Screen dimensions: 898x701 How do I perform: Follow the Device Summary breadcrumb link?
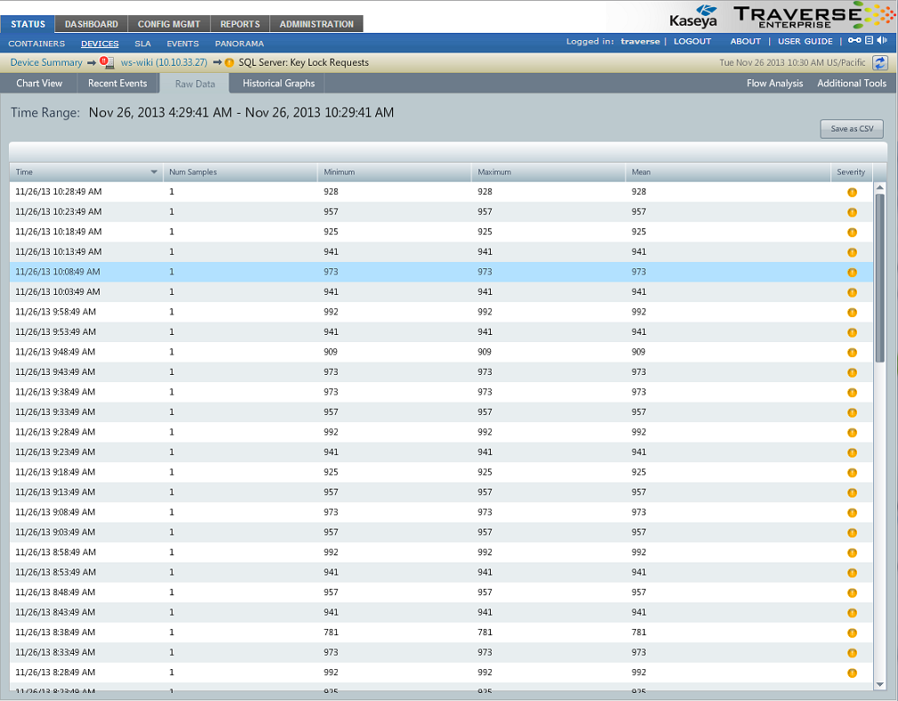[x=46, y=62]
